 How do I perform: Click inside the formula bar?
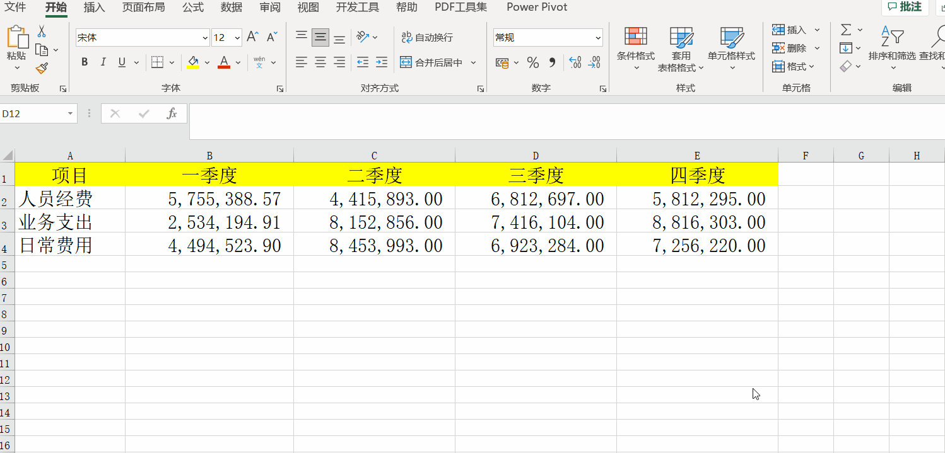[x=566, y=121]
